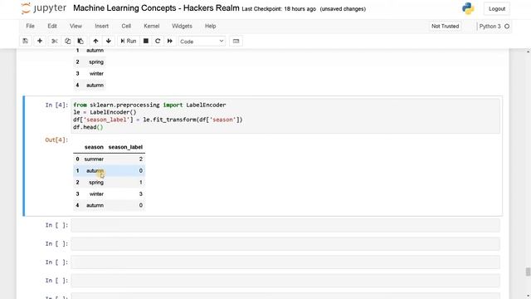Click the spring cell in Out[4] table
The height and width of the screenshot is (299, 531).
(x=96, y=183)
